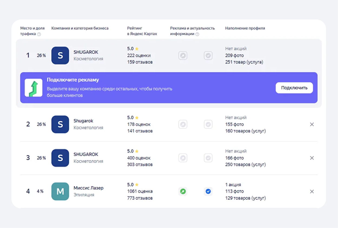Click "1 акция" text
Screen dimensions: 338x228
[x=233, y=185]
